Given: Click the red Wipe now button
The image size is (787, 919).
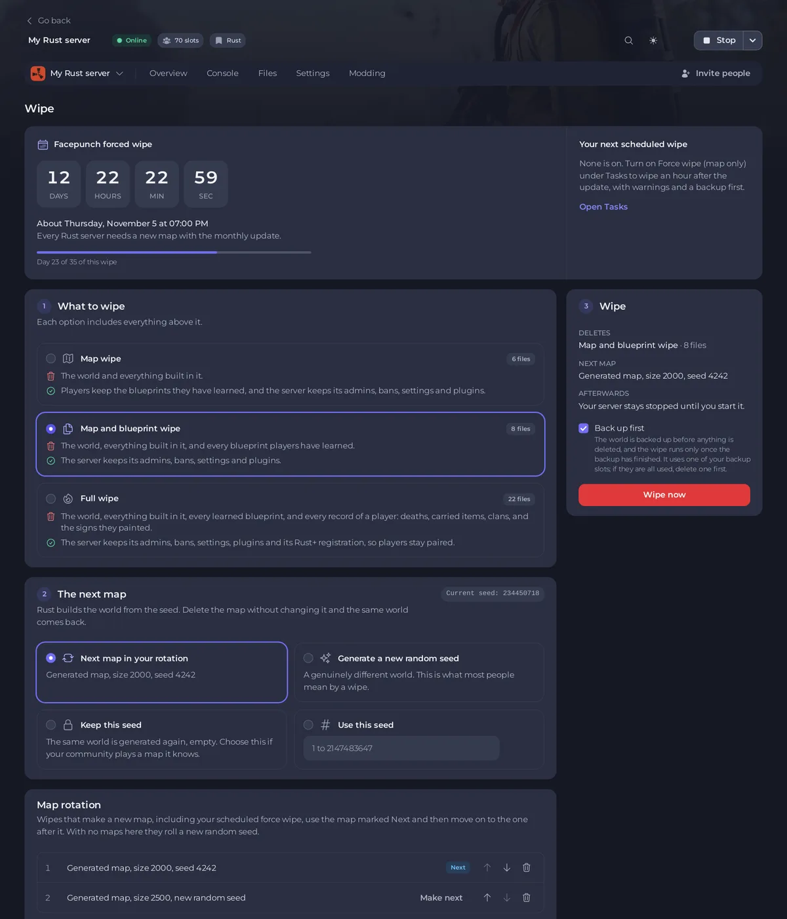Looking at the screenshot, I should pos(664,495).
